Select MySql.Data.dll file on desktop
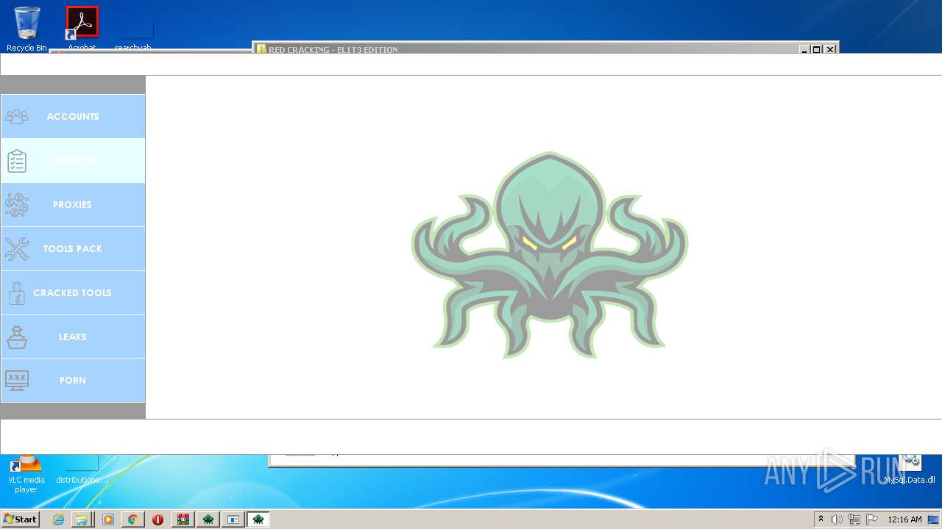Screen dimensions: 942x529 (x=910, y=470)
